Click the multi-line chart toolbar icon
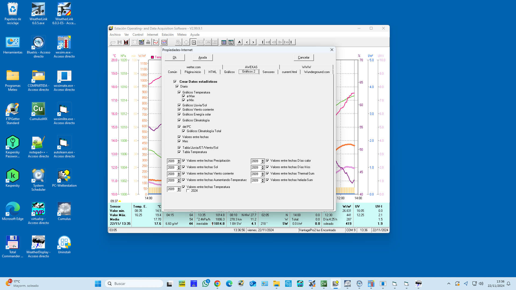The image size is (516, 290). coord(164,42)
